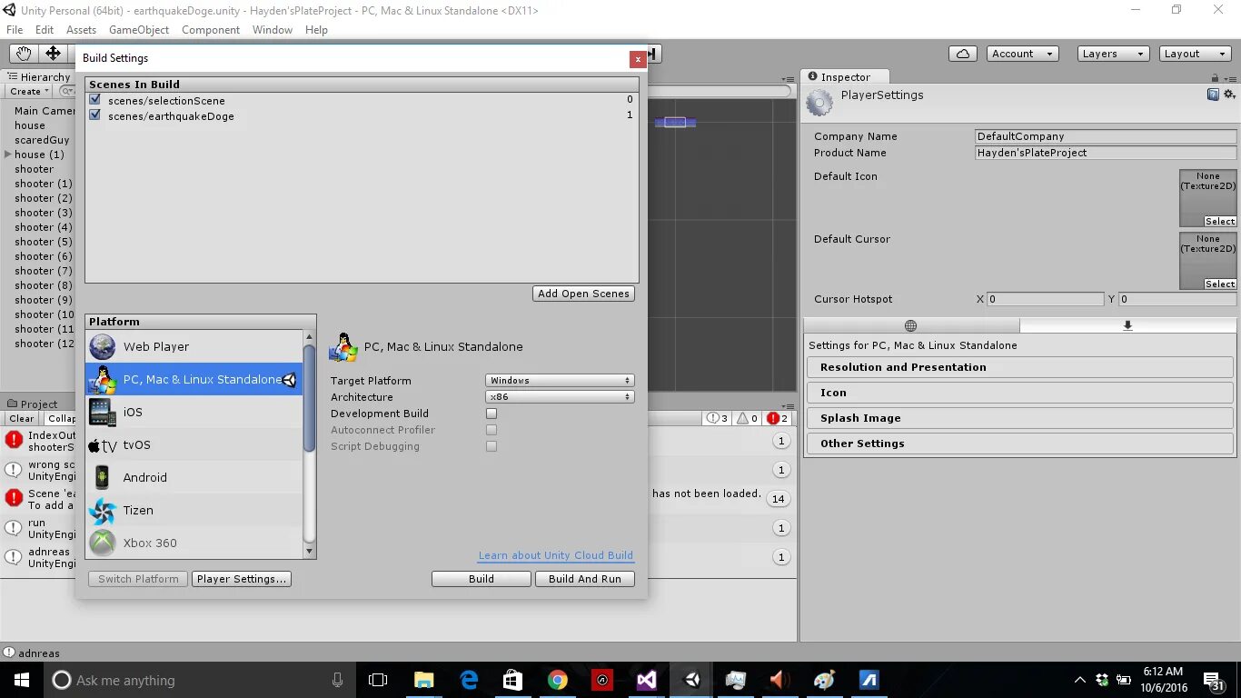Click the Platform list scrollbar thumb

click(x=310, y=398)
